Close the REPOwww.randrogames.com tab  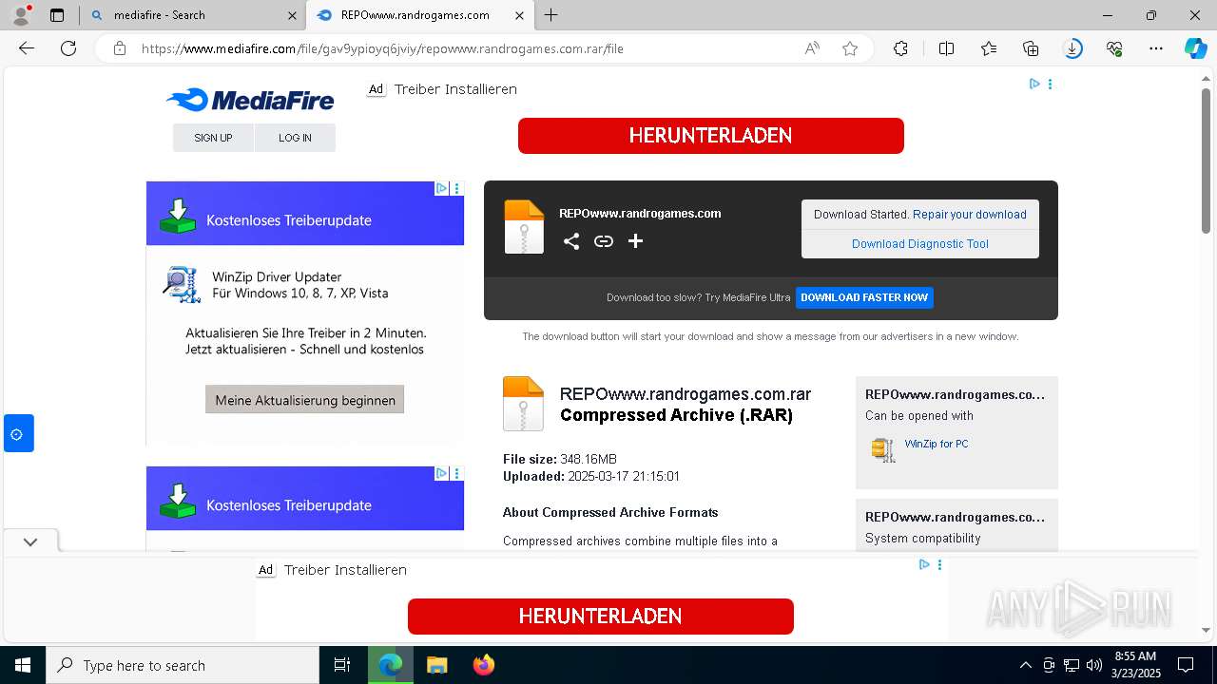(519, 15)
